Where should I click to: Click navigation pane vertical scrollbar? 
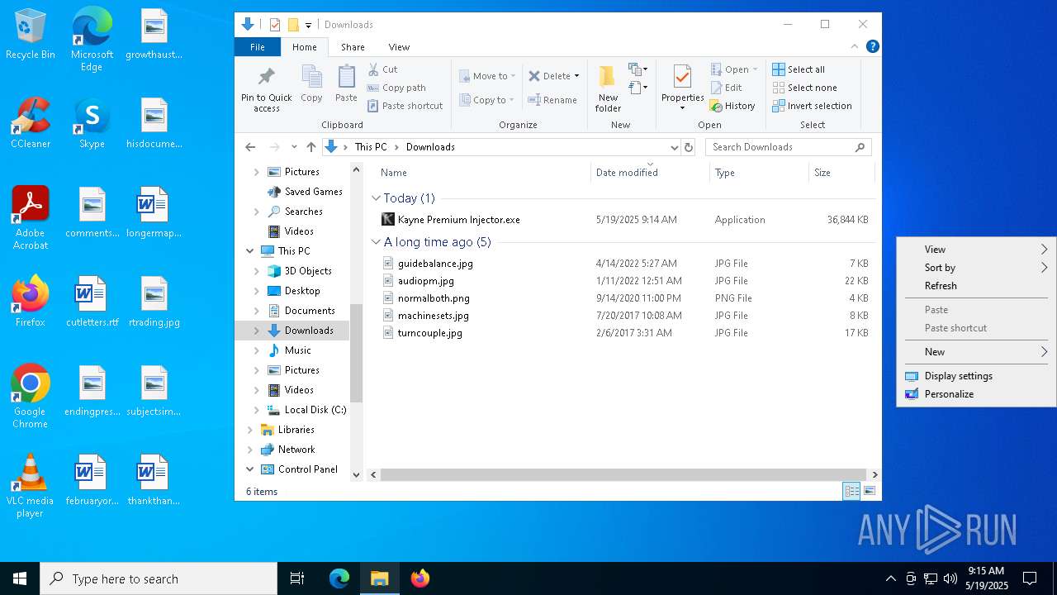[357, 353]
